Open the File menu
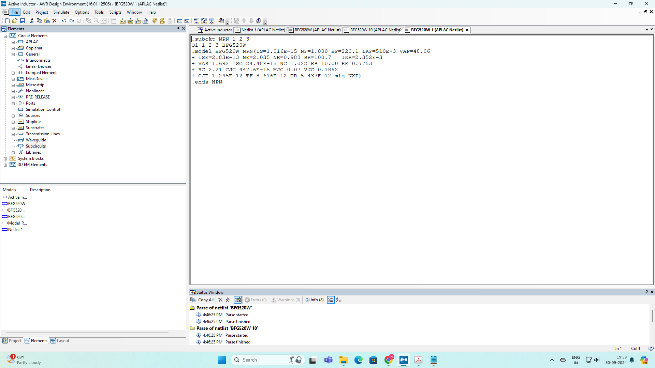The width and height of the screenshot is (655, 368). (15, 12)
